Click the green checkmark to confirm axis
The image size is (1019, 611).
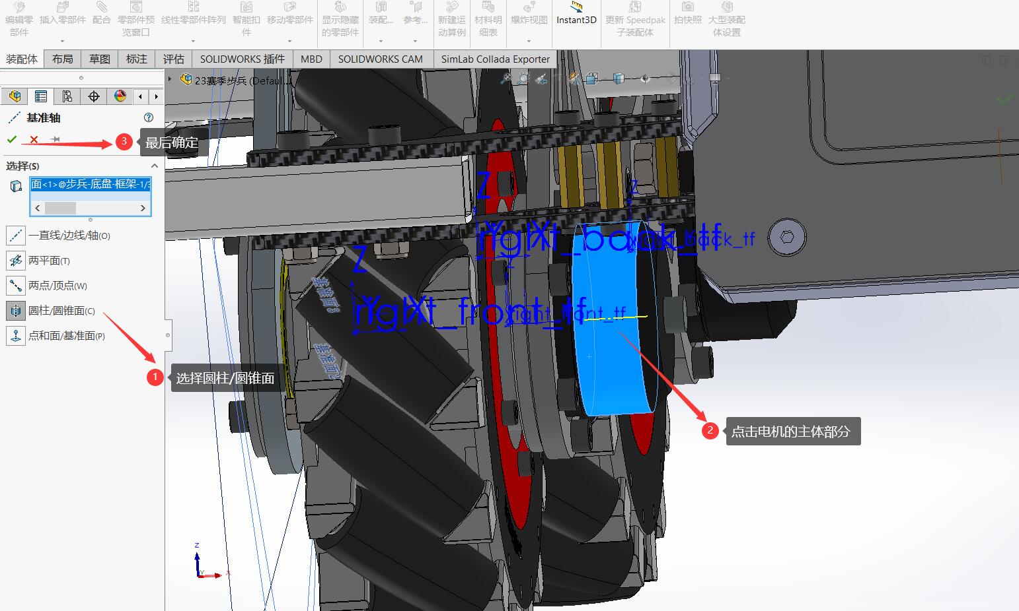coord(12,139)
